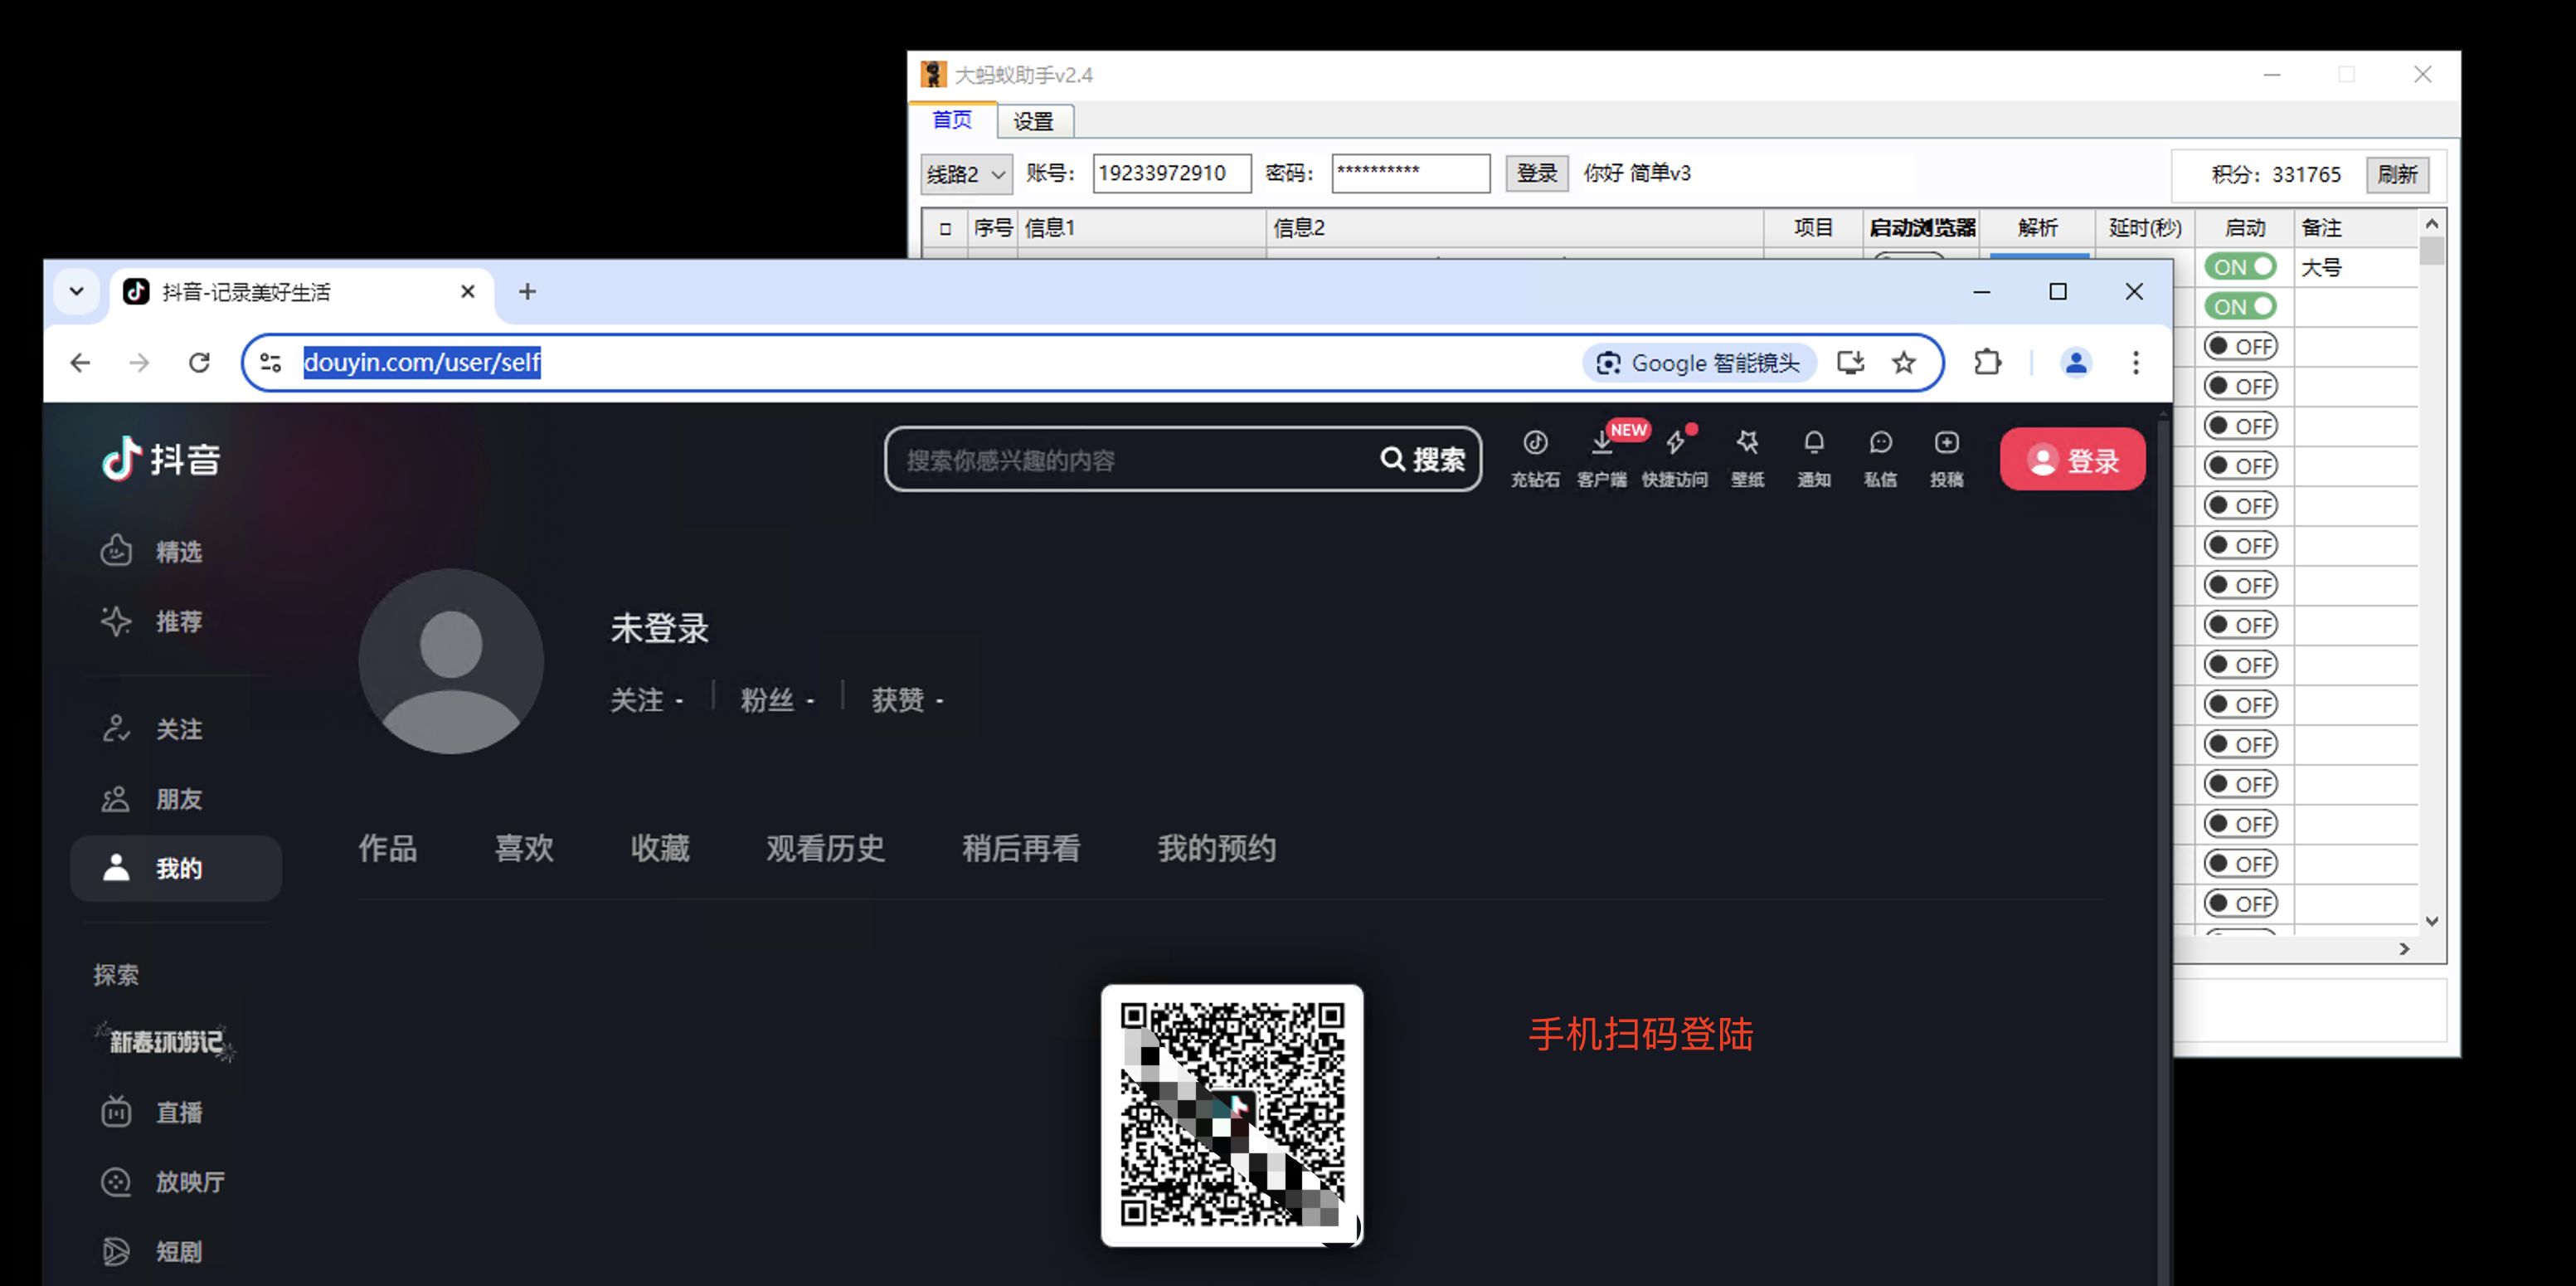
Task: Turn off the ON toggle for 大号 row
Action: coord(2240,267)
